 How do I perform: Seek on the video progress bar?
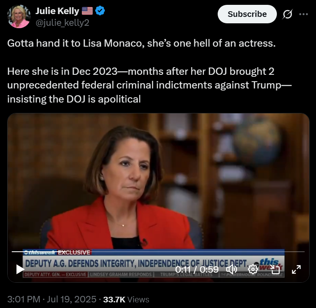158,252
